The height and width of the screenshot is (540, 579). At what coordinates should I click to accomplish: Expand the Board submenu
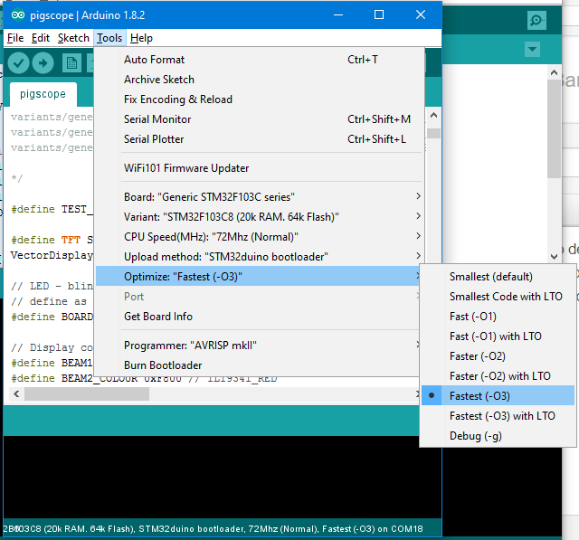click(x=259, y=196)
